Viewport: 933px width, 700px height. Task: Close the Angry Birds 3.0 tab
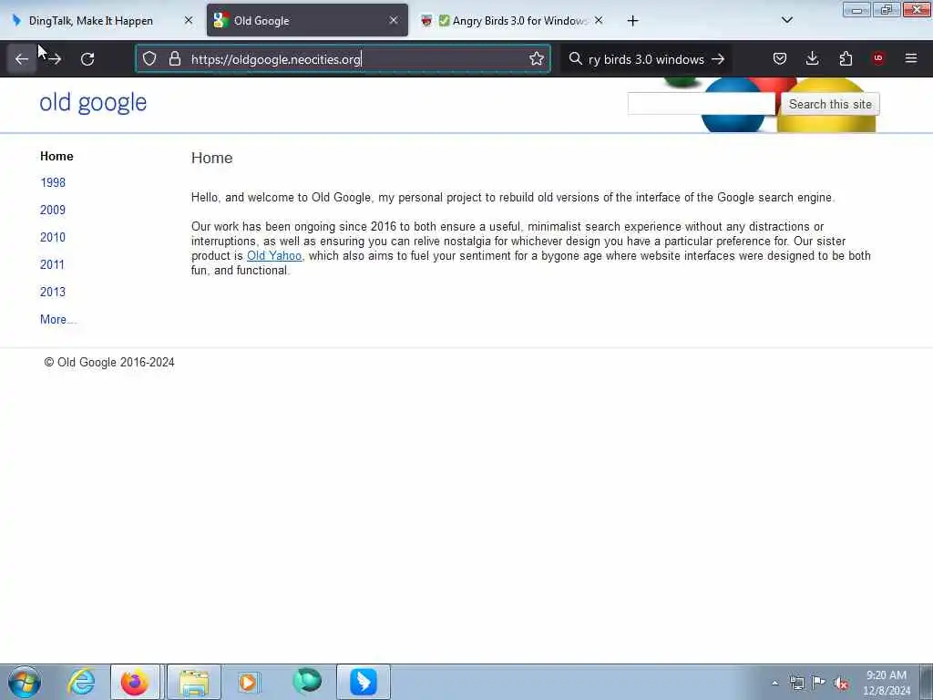(x=599, y=20)
